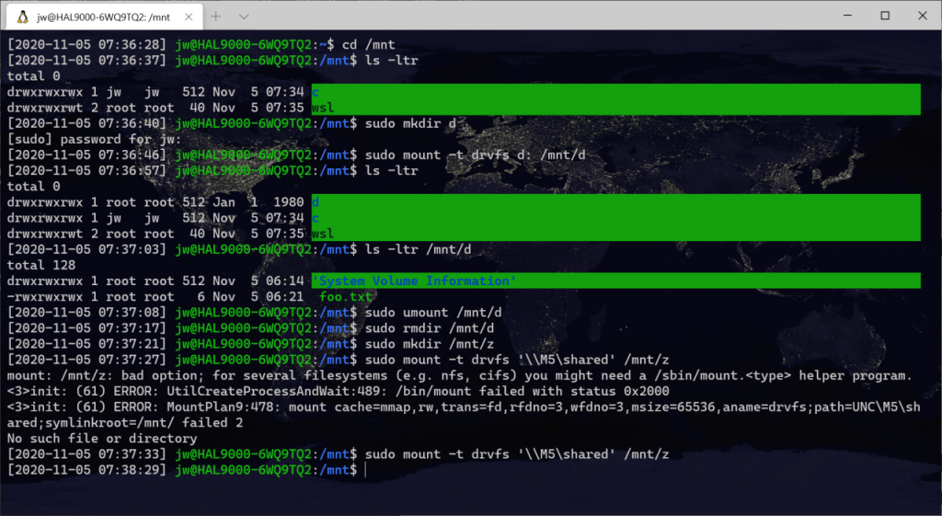
Task: Click the Tux penguin icon in the tab
Action: click(x=22, y=17)
